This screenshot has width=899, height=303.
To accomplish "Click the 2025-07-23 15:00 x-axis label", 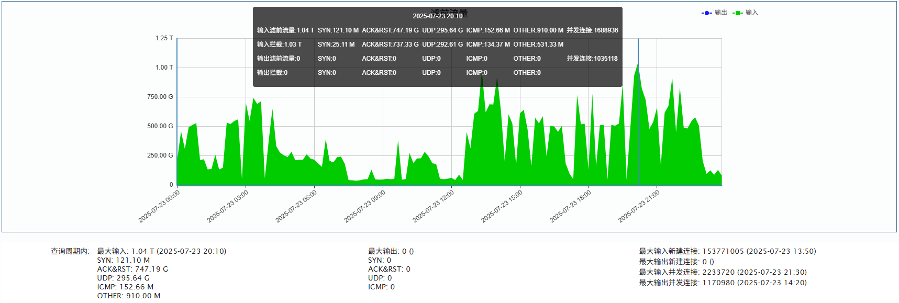I will [x=502, y=206].
